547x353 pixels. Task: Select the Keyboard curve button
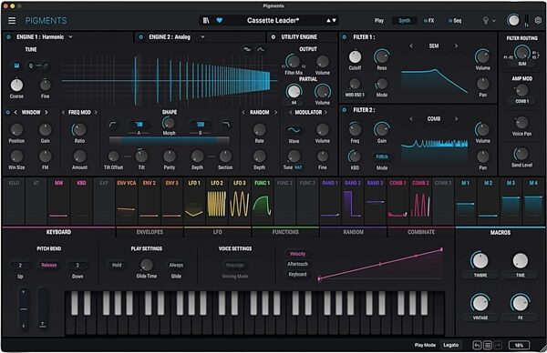pos(297,275)
